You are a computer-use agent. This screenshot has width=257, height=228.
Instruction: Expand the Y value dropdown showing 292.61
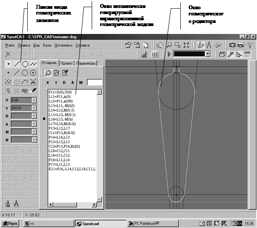(34, 108)
